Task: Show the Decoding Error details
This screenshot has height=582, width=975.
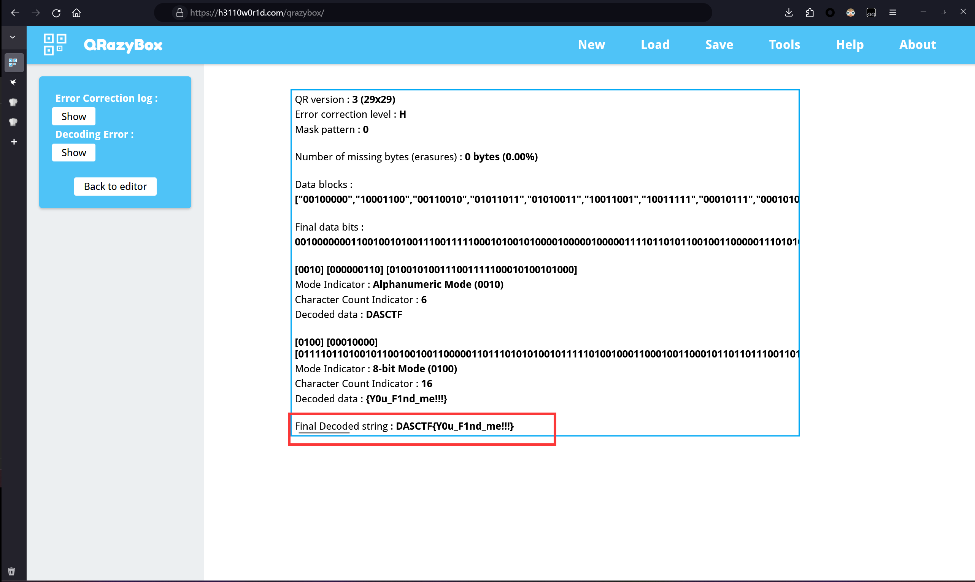Action: point(74,153)
